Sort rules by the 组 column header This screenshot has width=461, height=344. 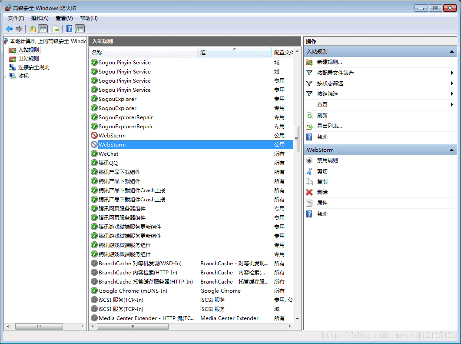(235, 52)
